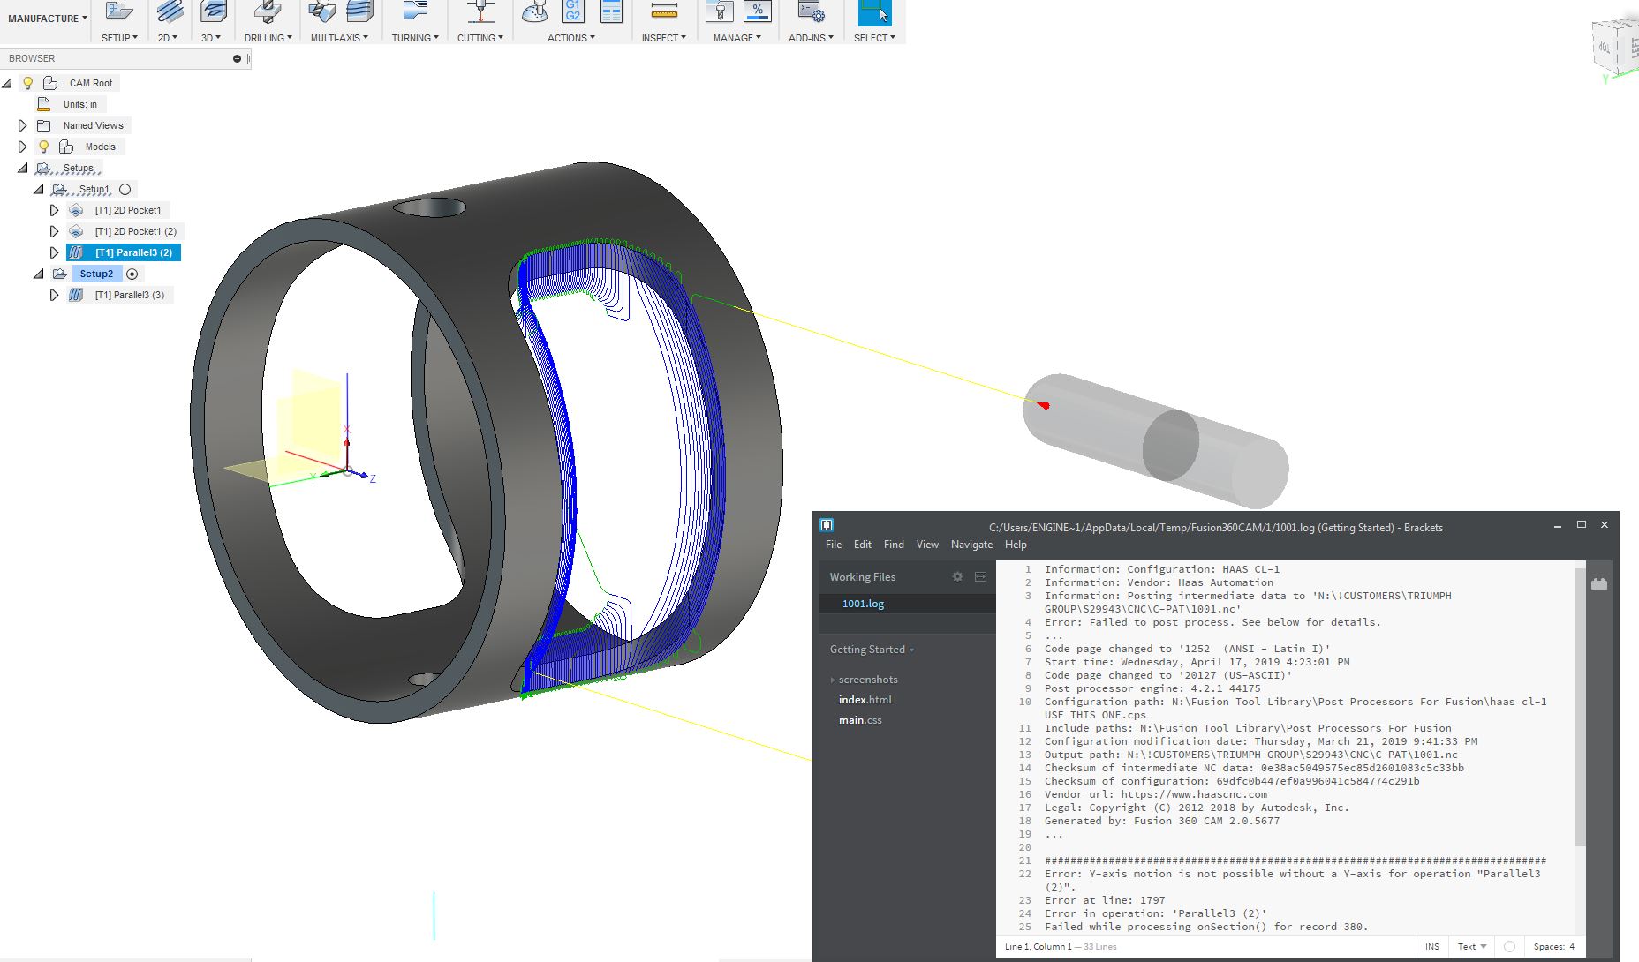Expand the Named Views tree item
Viewport: 1639px width, 962px height.
[x=23, y=125]
